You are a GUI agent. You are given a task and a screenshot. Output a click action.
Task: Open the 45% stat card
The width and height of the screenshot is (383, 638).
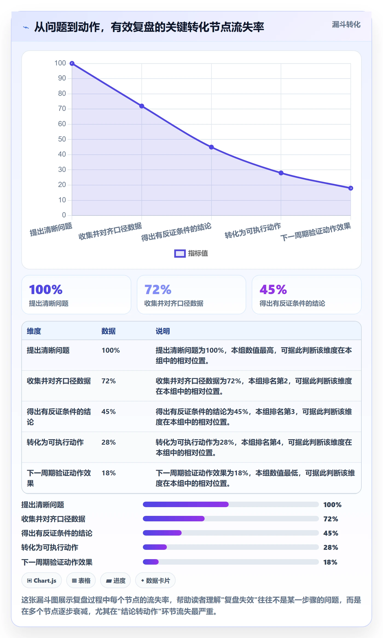pos(307,295)
